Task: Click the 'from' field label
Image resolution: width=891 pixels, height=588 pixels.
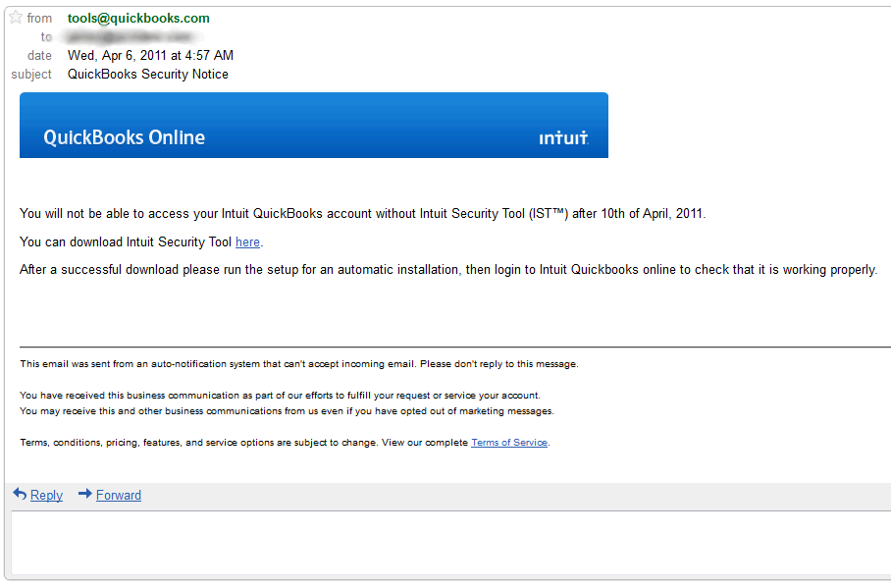Action: click(39, 19)
